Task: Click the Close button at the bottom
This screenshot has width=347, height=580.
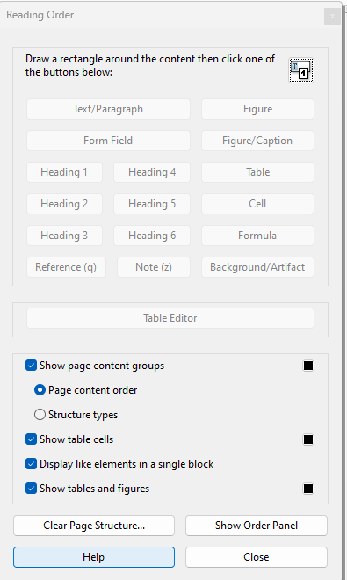Action: (x=257, y=557)
